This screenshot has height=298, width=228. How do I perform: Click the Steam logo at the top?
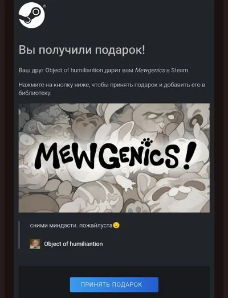tap(31, 15)
